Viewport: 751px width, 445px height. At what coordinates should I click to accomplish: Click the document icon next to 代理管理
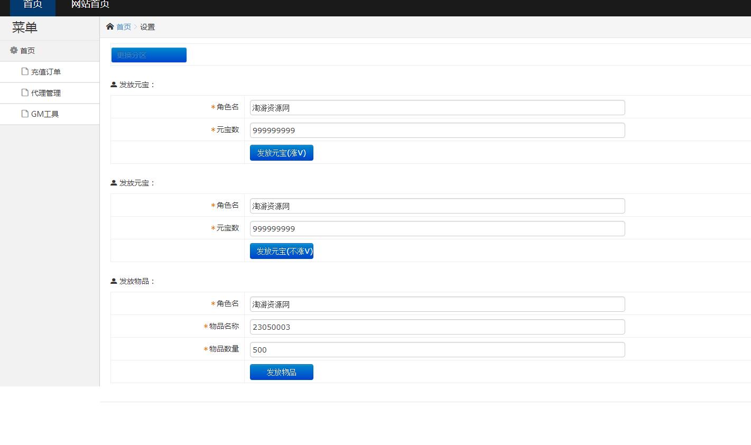(25, 92)
